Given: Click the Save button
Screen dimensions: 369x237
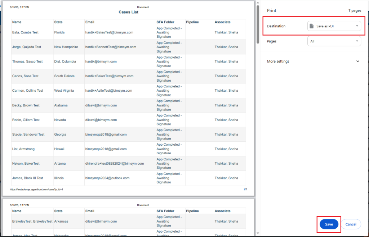Looking at the screenshot, I should [x=329, y=224].
